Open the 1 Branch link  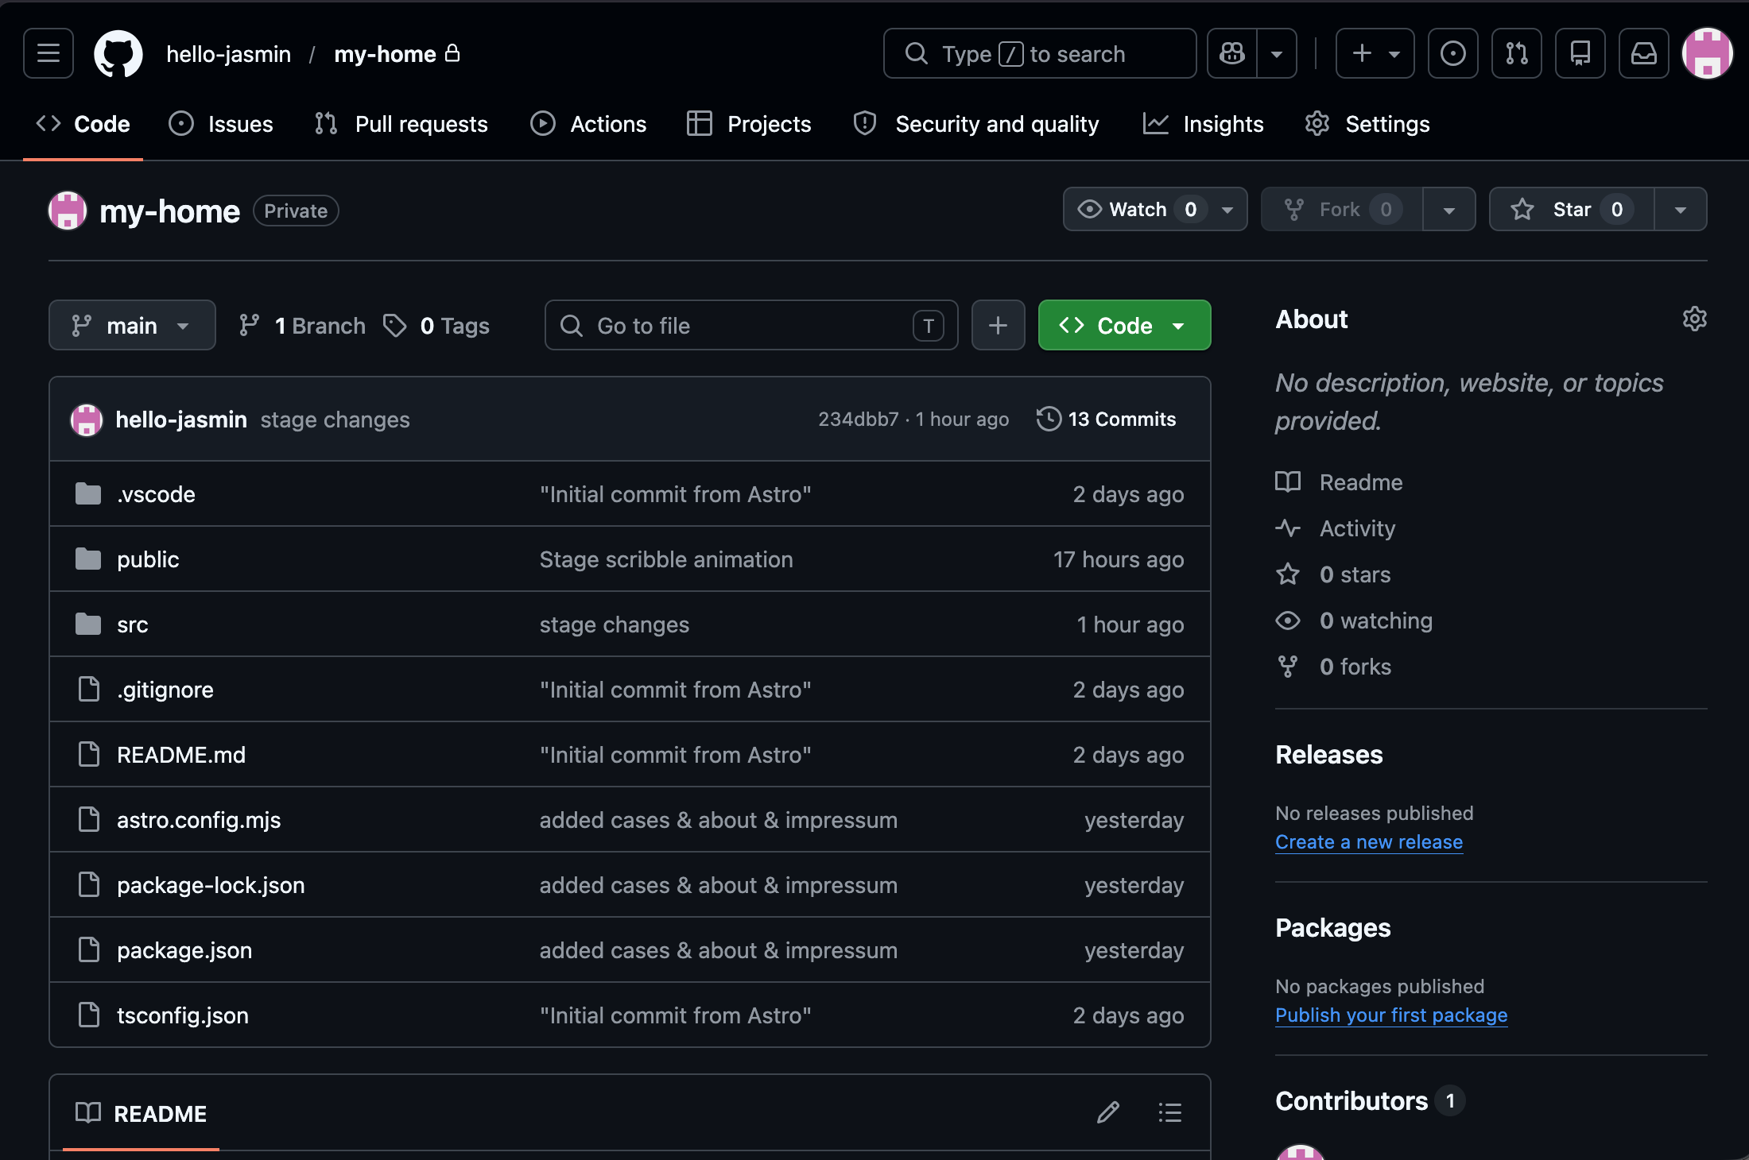[302, 326]
